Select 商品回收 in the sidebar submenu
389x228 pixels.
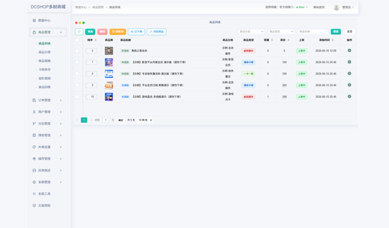pos(44,87)
